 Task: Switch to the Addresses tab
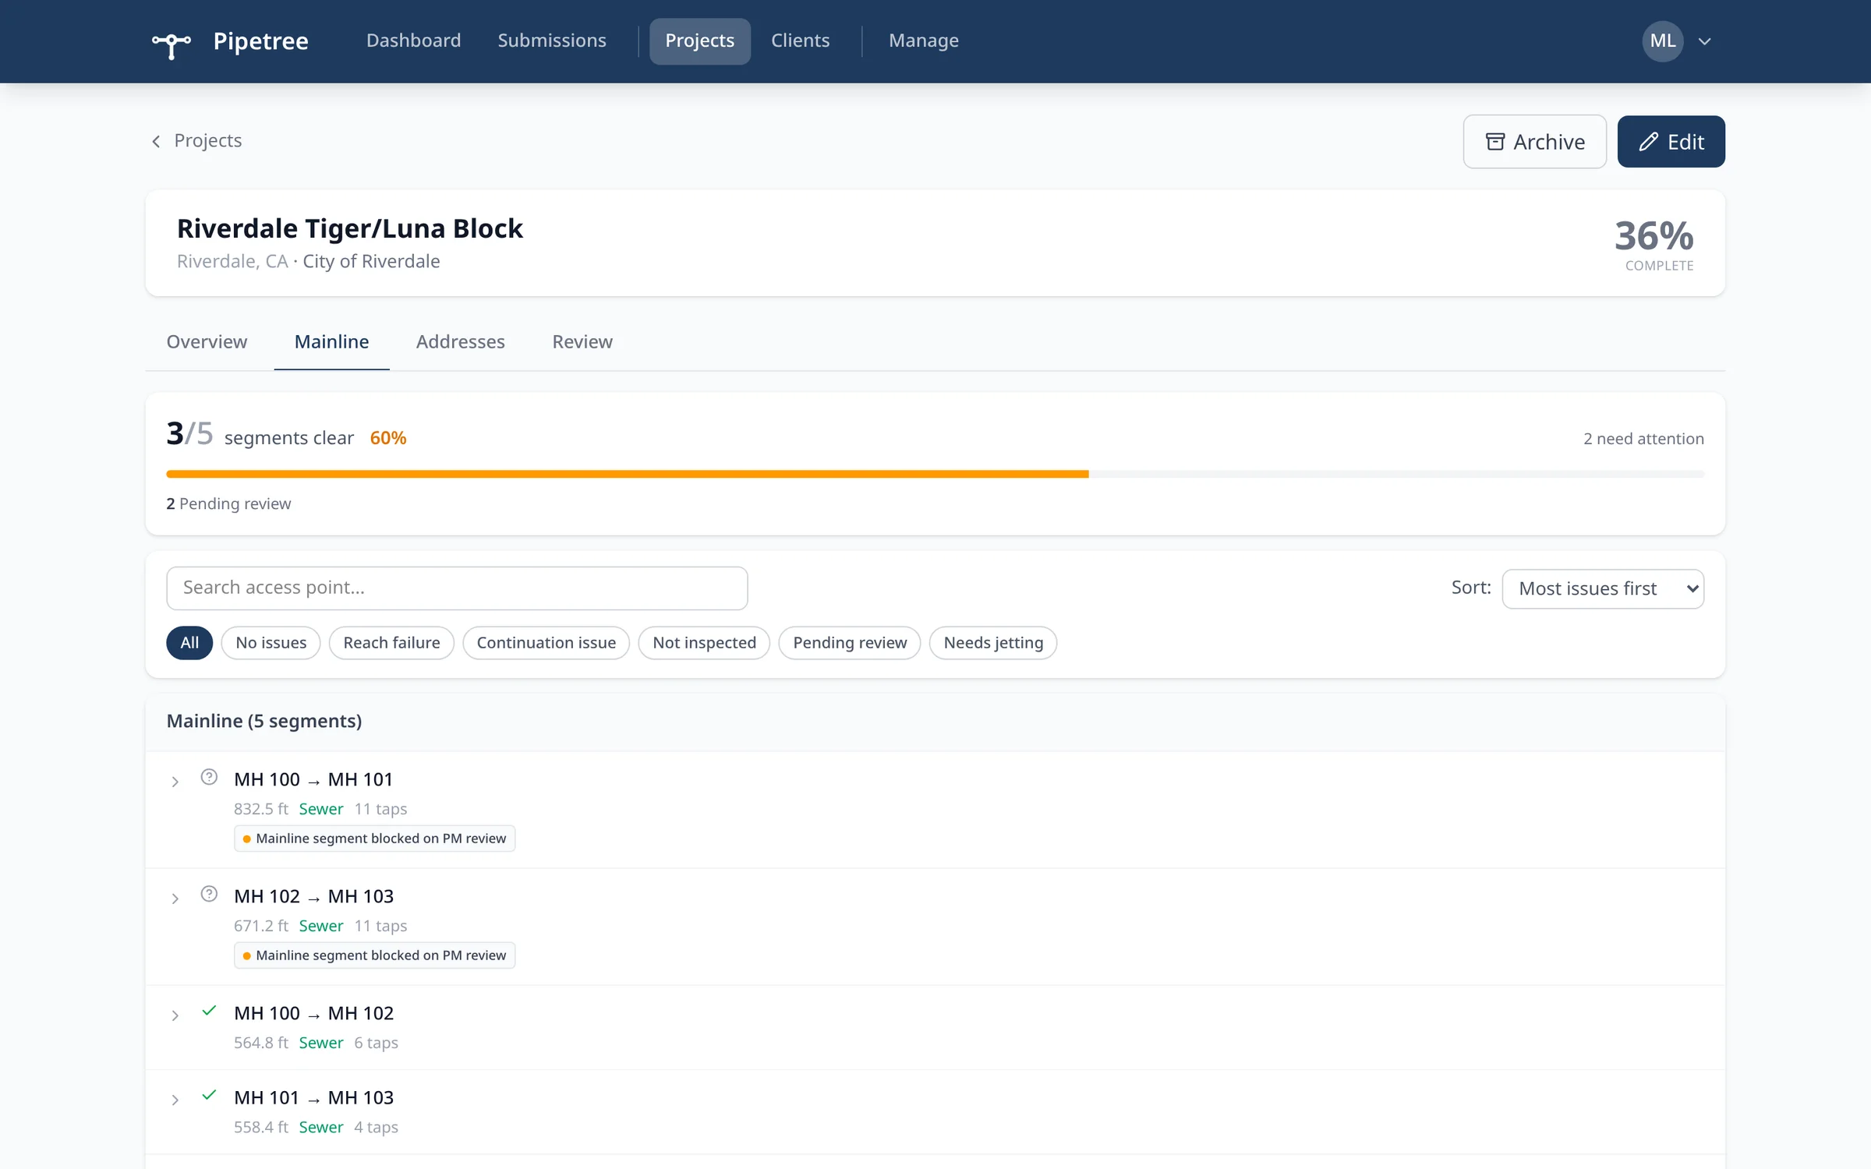point(460,341)
